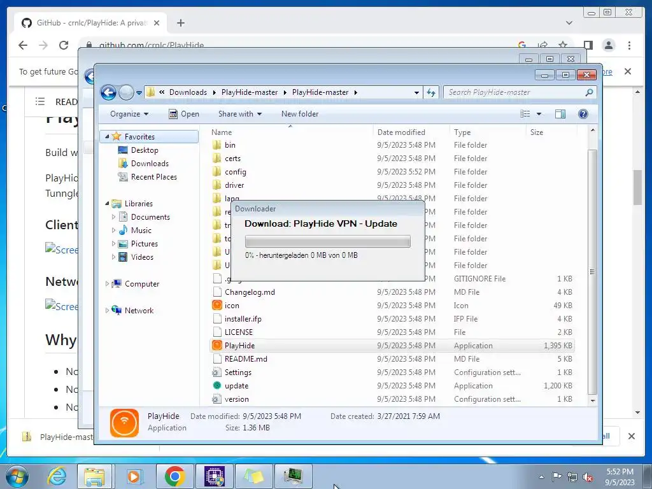Click Downloads in the address breadcrumb
Viewport: 652px width, 489px height.
188,92
